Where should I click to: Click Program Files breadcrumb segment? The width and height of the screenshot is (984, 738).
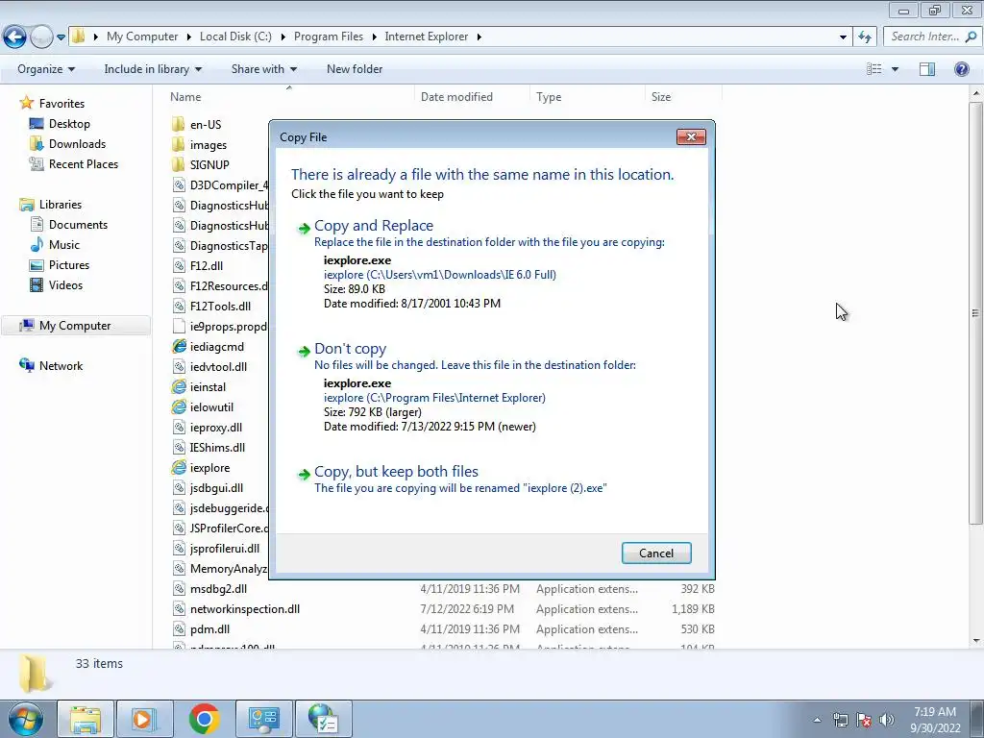click(329, 37)
